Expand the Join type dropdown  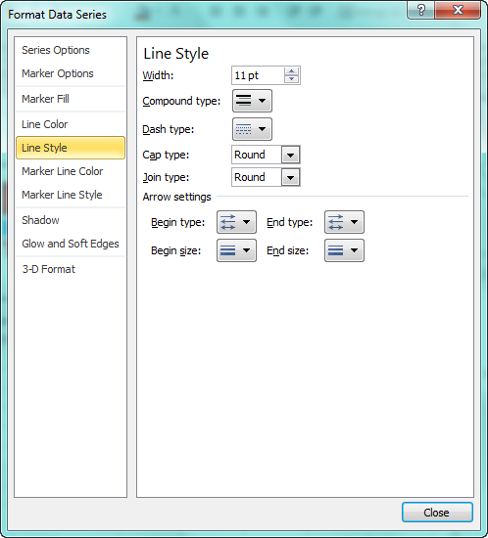tap(290, 177)
